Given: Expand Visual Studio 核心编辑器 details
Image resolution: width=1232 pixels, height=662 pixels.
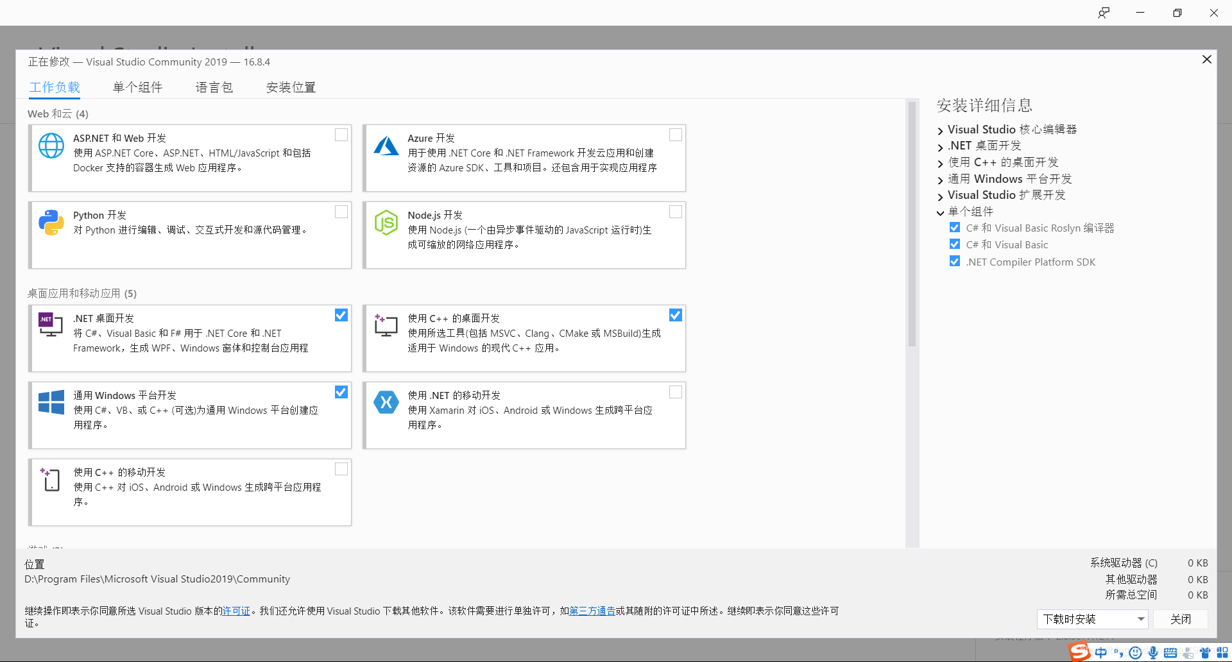Looking at the screenshot, I should pos(940,131).
